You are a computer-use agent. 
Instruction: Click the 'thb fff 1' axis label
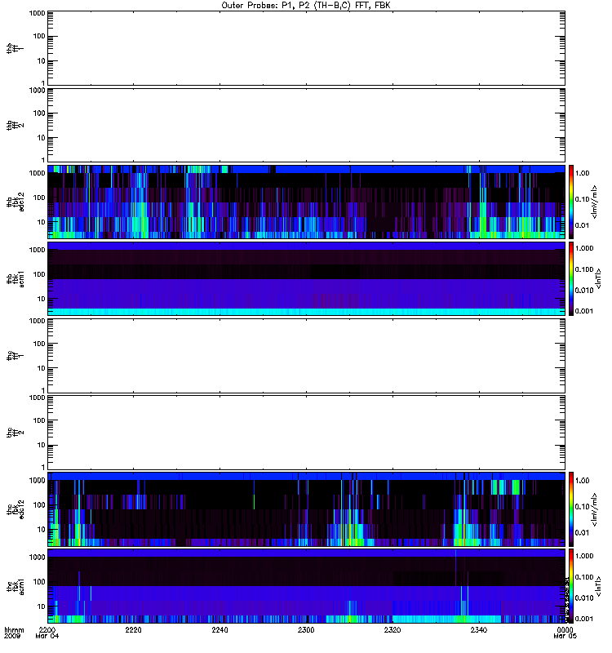click(16, 48)
